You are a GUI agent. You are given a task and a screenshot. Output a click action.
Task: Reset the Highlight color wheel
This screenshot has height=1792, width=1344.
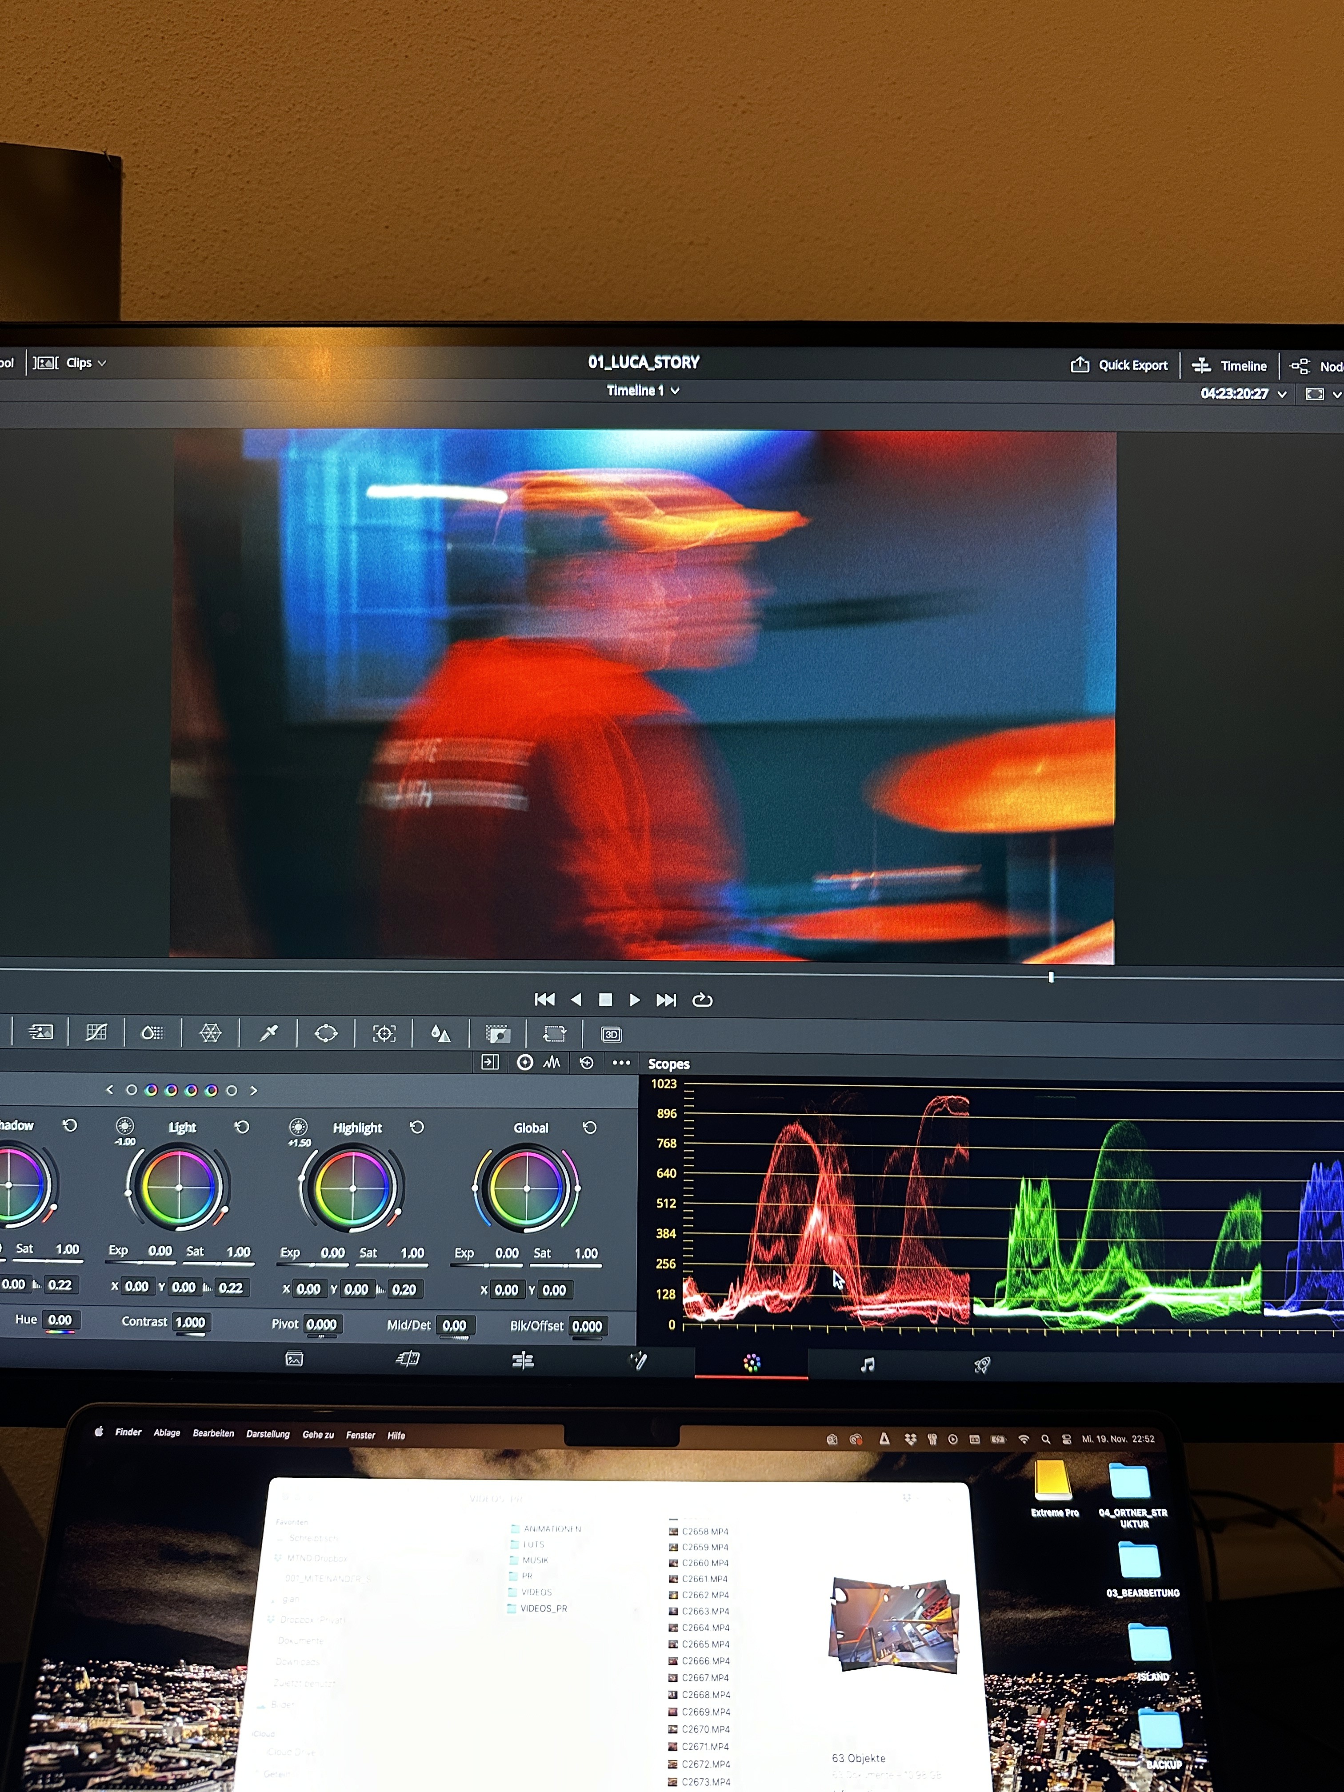pyautogui.click(x=416, y=1127)
